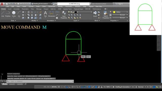Screen dimensions: 162x91
Task: Open the Text annotation tool
Action: tap(45, 14)
